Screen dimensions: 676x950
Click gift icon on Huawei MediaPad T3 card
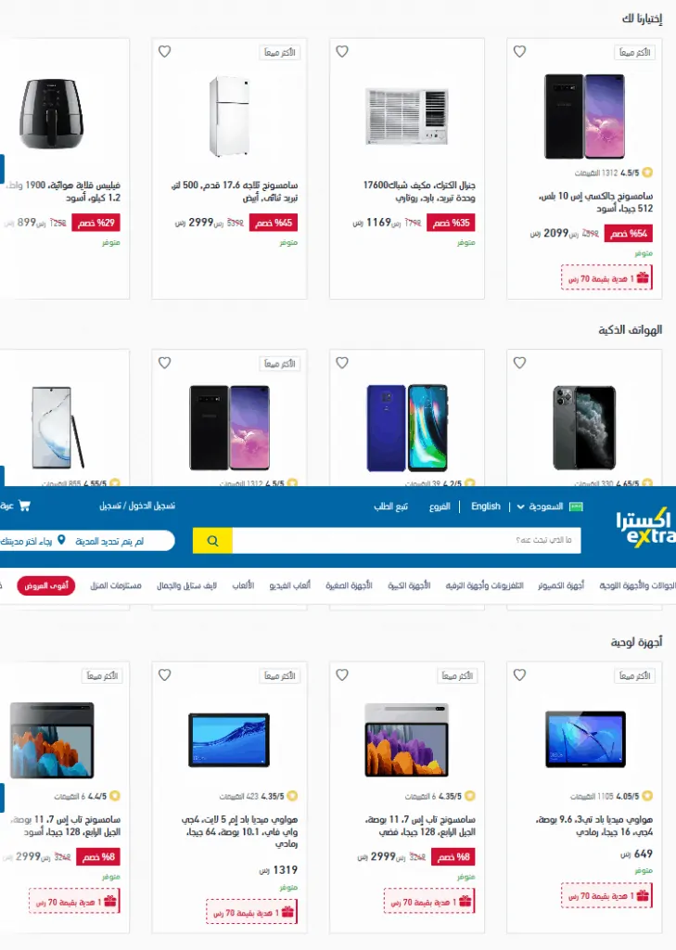(643, 895)
